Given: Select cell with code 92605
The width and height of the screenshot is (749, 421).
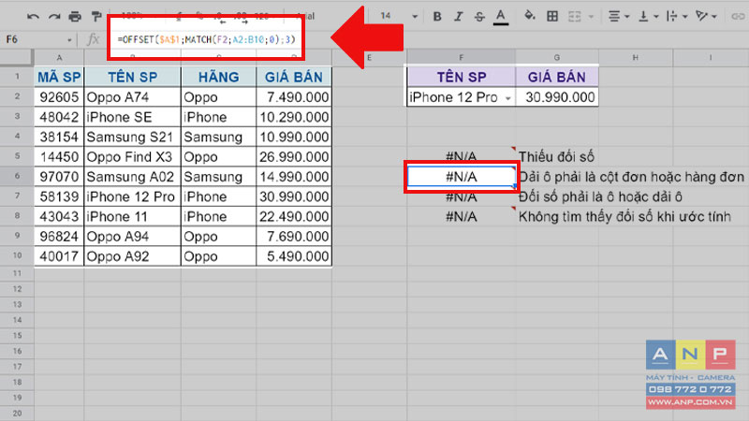Looking at the screenshot, I should click(59, 97).
